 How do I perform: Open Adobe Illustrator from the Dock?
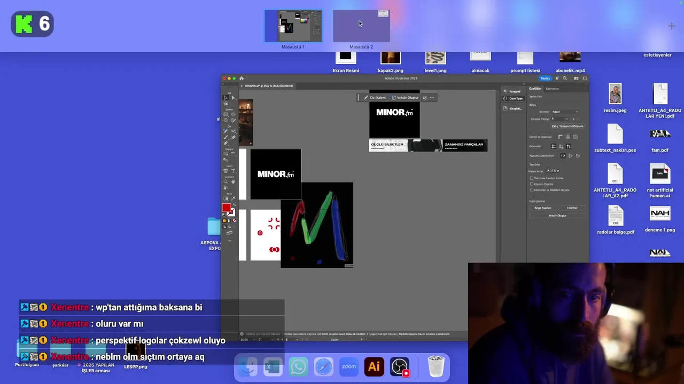(374, 367)
